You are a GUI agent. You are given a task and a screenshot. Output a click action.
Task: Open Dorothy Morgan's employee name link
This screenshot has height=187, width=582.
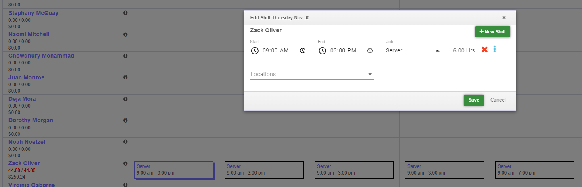31,120
